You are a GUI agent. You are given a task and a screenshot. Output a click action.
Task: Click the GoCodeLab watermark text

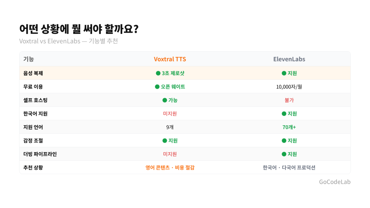335,182
